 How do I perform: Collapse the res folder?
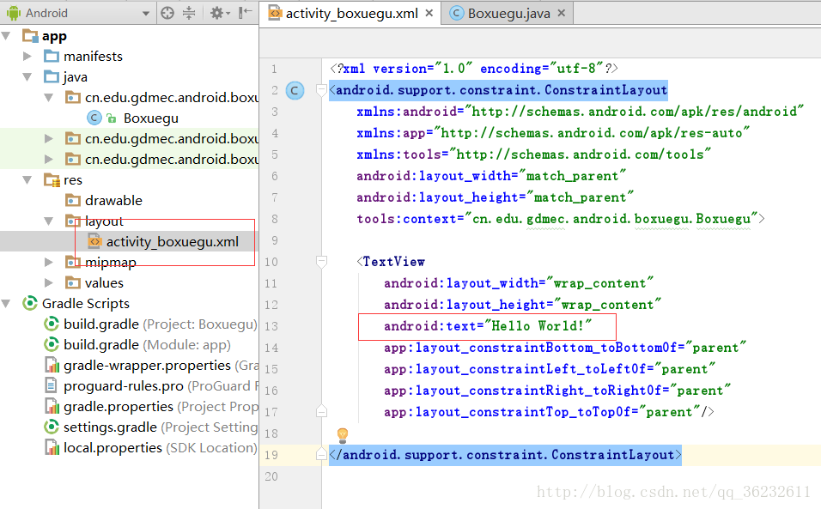click(x=27, y=180)
